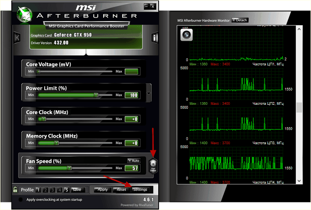The height and width of the screenshot is (210, 311).
Task: Click the Power Limit value field showing 100
Action: (x=132, y=95)
